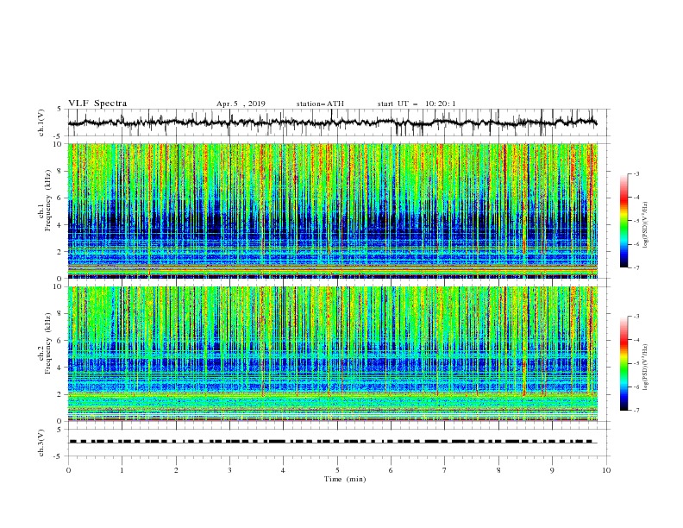This screenshot has width=683, height=528.
Task: Click the log(PSD) label beside ch.1 colorbar
Action: point(646,225)
